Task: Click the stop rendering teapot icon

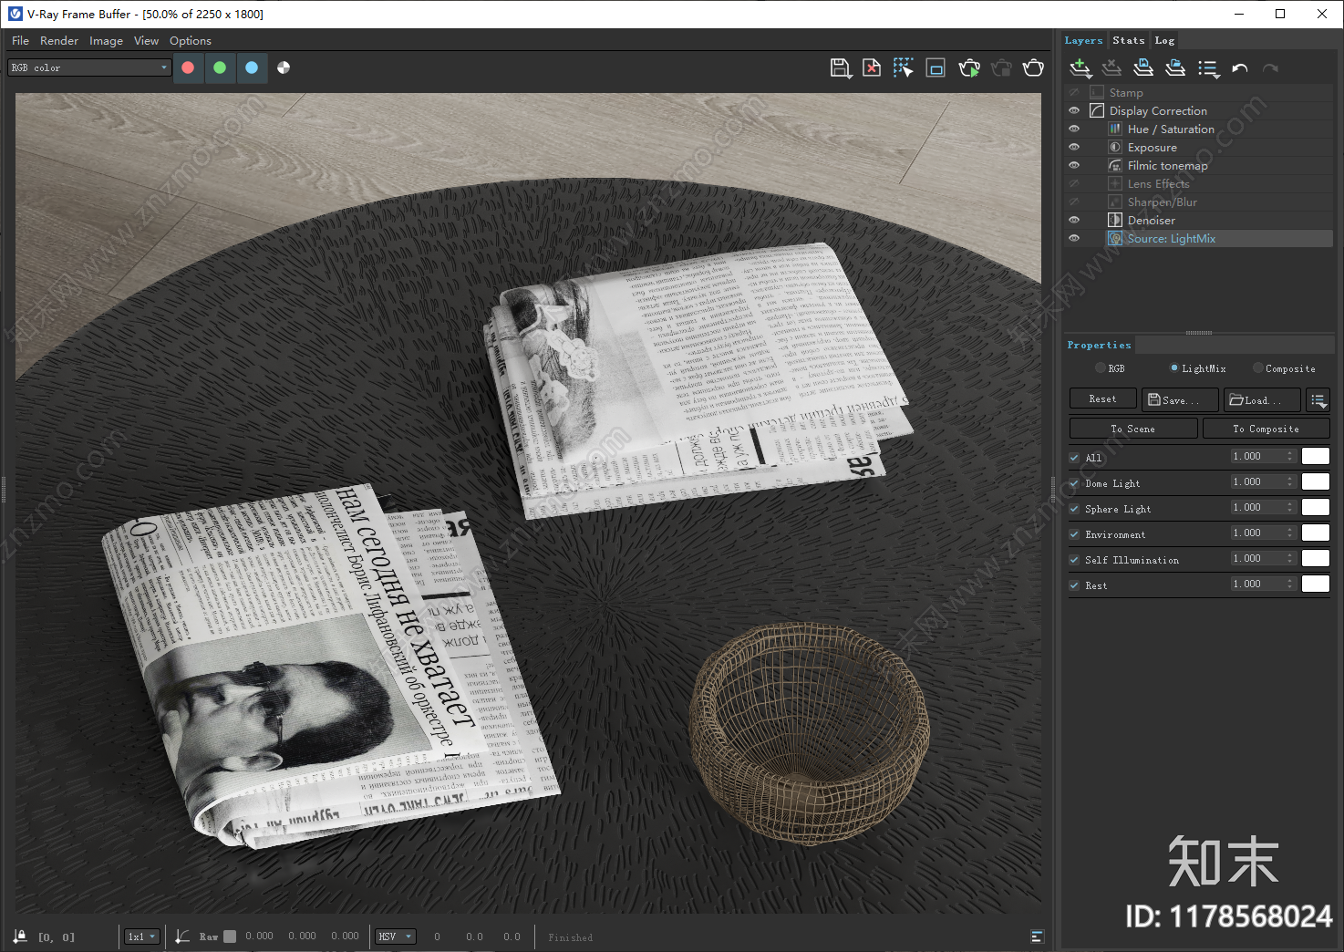Action: pyautogui.click(x=1001, y=68)
